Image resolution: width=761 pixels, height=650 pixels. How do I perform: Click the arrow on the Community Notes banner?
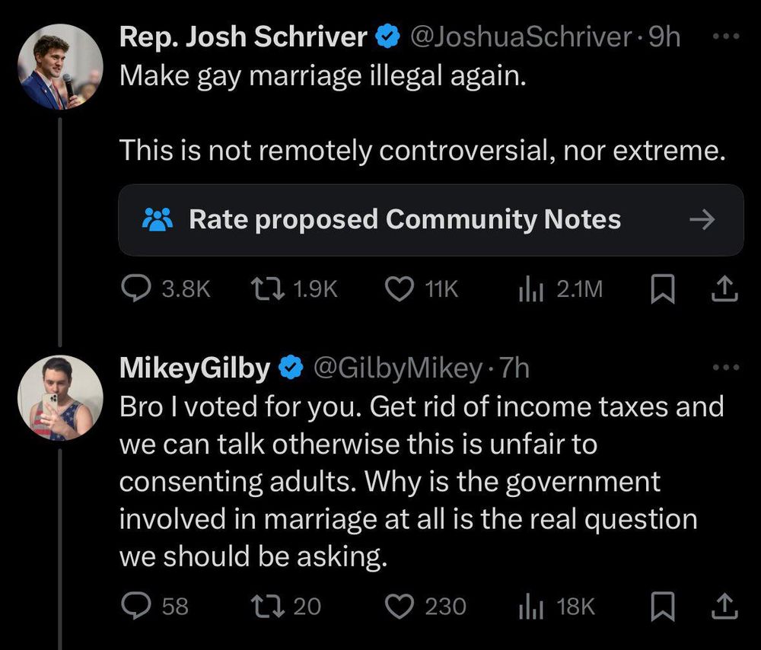tap(701, 220)
